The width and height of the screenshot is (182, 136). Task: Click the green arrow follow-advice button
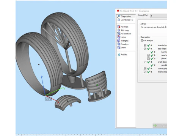pyautogui.click(x=160, y=125)
